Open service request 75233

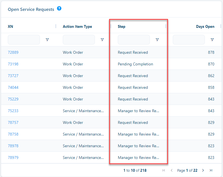click(13, 111)
